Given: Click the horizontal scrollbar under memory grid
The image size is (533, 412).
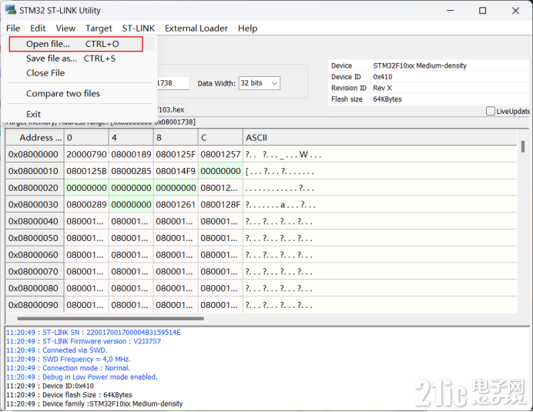Looking at the screenshot, I should [x=110, y=319].
